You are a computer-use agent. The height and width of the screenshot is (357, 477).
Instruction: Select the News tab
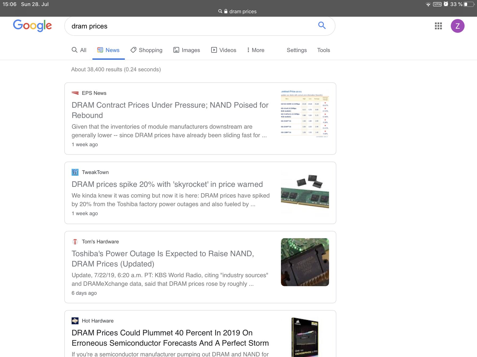tap(108, 50)
